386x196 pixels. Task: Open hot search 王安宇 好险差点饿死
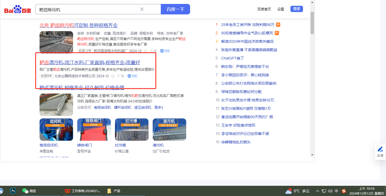pyautogui.click(x=238, y=125)
